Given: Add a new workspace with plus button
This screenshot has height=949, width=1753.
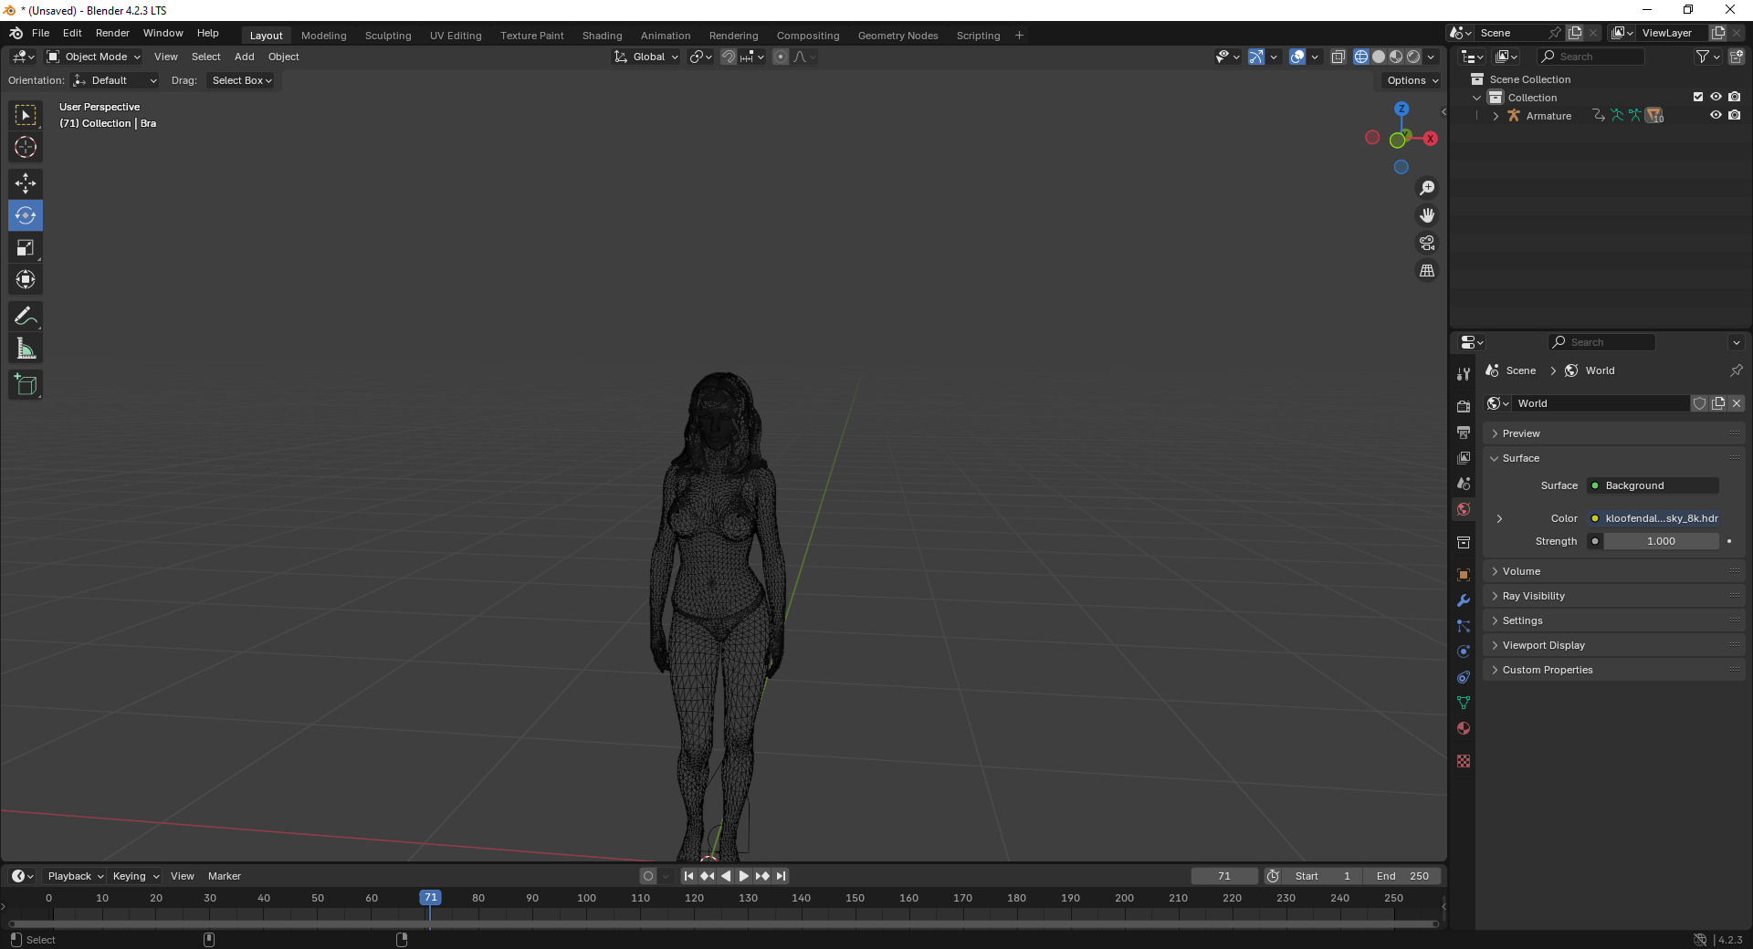Looking at the screenshot, I should (1019, 36).
